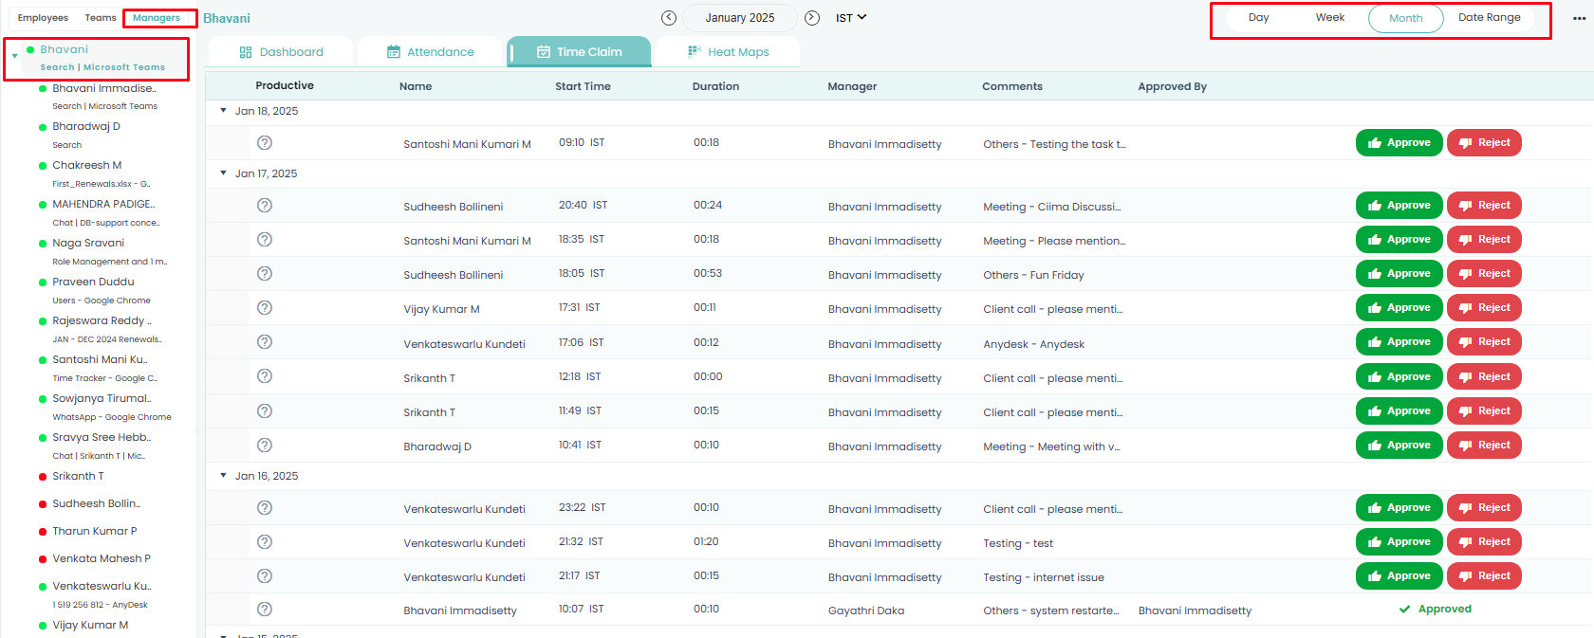Open the Attendance tab
Screen dimensions: 1594x638
pos(431,52)
